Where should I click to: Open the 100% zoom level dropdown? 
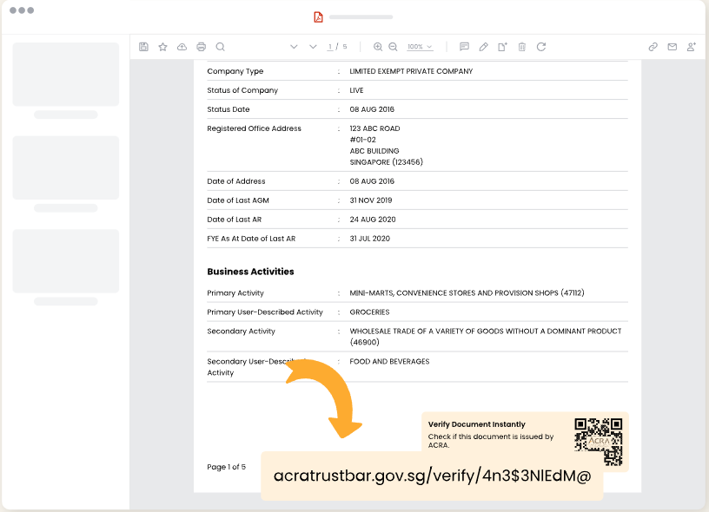420,47
